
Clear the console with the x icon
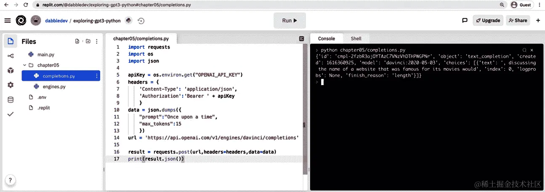pos(532,50)
